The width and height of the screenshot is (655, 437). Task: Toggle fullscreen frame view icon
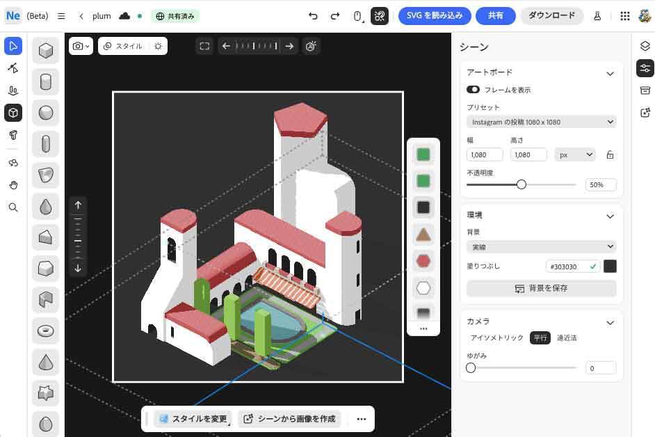(204, 46)
